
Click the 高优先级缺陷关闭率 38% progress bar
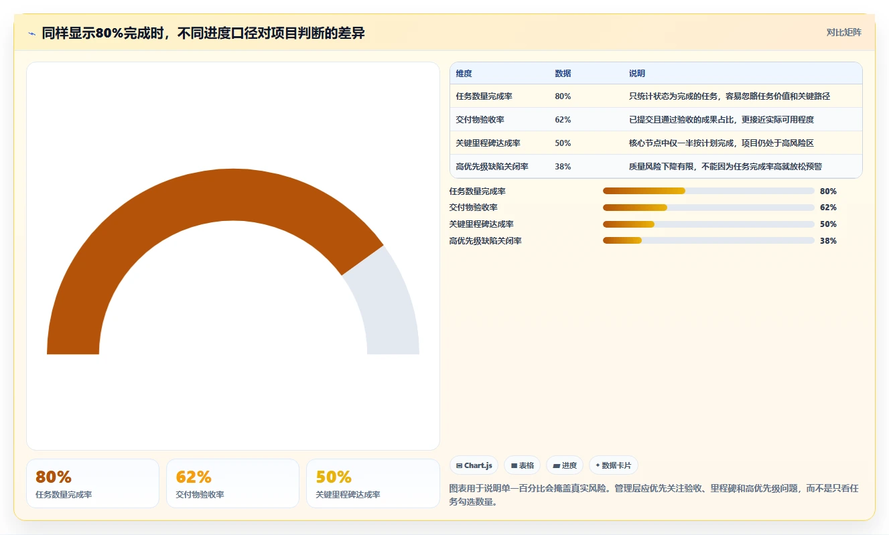coord(709,240)
